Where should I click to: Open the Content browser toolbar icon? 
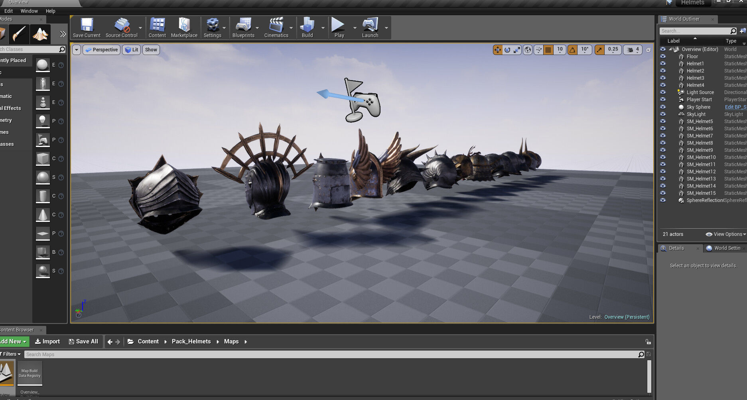tap(157, 27)
